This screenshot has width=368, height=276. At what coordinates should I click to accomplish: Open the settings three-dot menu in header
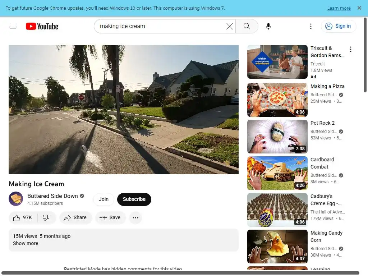pyautogui.click(x=311, y=26)
